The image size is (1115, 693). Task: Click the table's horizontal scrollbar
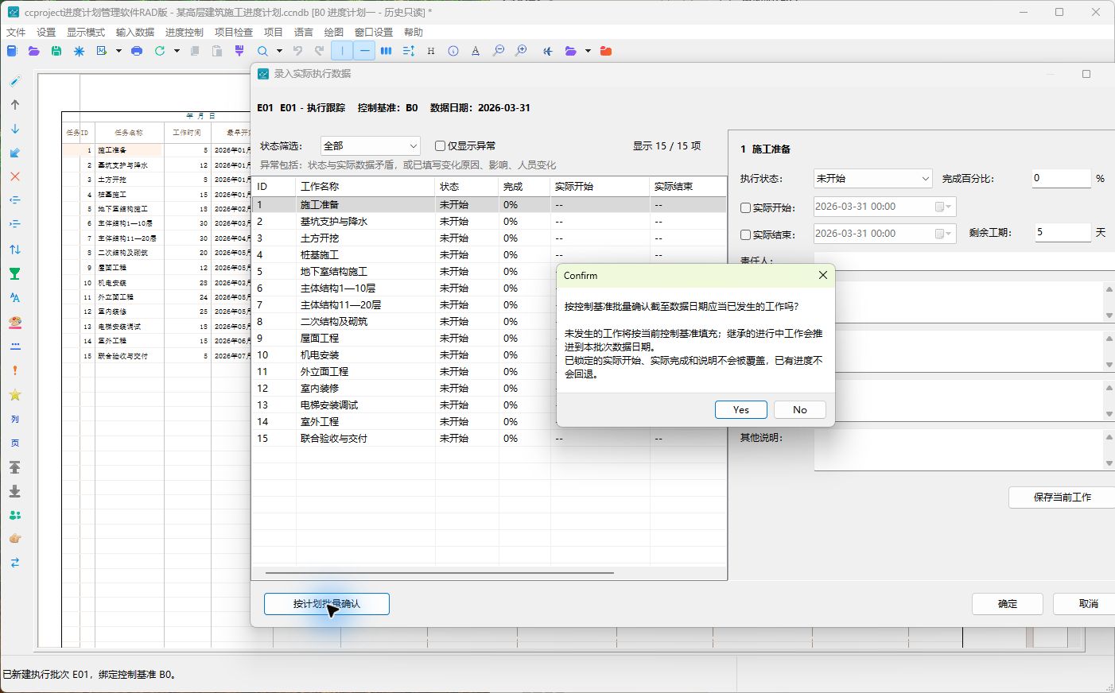click(x=440, y=572)
